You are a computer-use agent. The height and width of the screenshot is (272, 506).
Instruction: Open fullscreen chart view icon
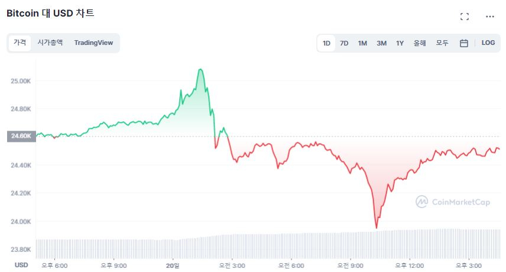coord(464,17)
